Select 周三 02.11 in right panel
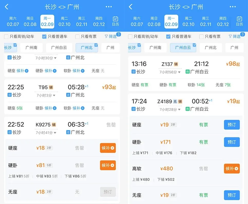 (x=206, y=22)
